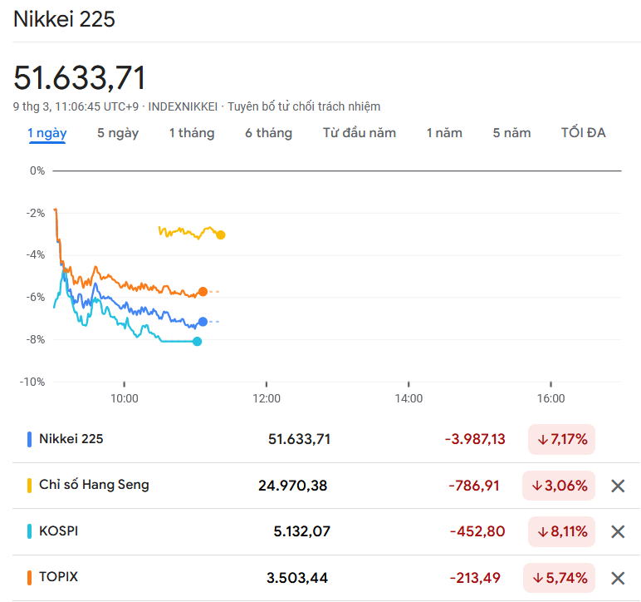The height and width of the screenshot is (602, 641).
Task: Open the TOPIX index row
Action: 59,577
